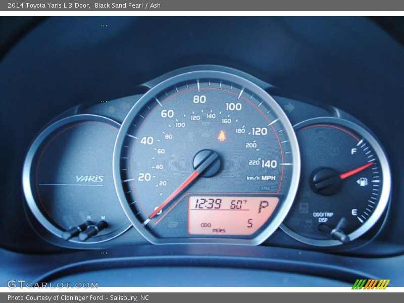Click the small 200 km/h numeral
This screenshot has width=404, height=303.
coord(251,145)
